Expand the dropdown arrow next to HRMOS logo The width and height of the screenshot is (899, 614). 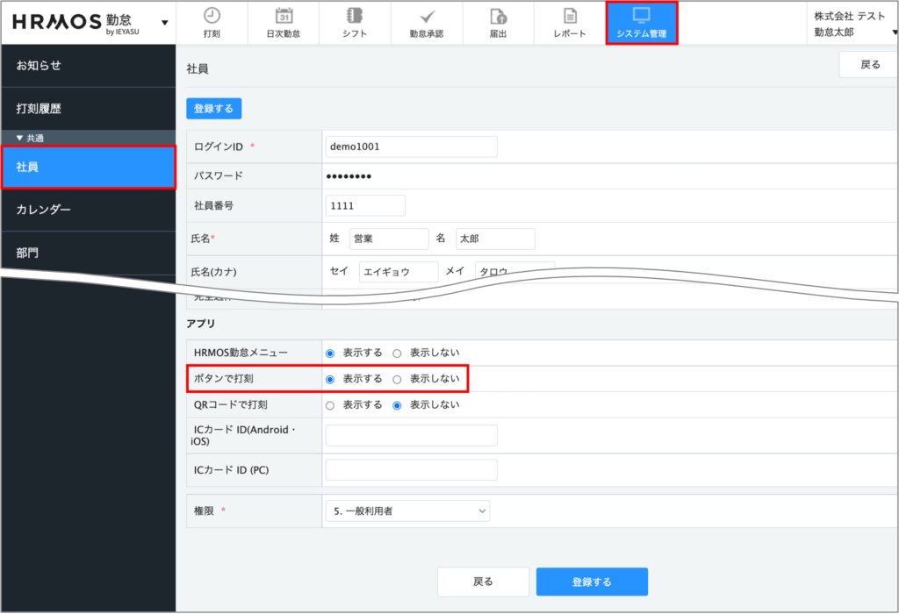pos(164,23)
